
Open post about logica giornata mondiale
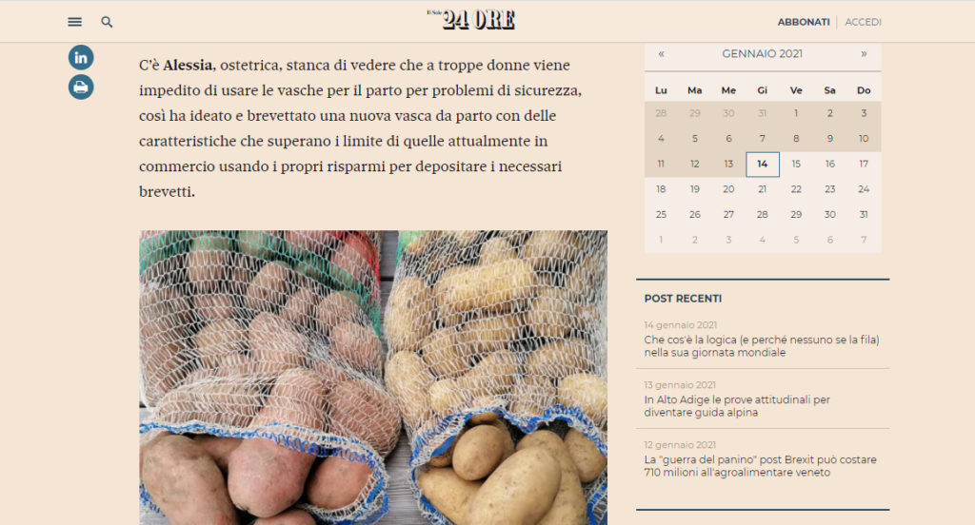[x=761, y=346]
